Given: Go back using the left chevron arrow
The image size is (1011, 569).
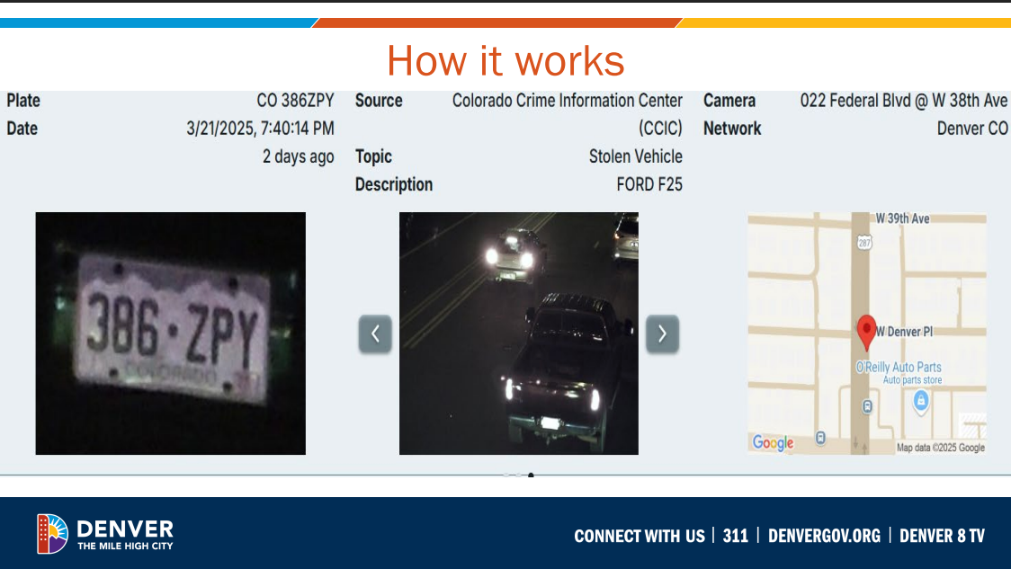Looking at the screenshot, I should coord(375,333).
